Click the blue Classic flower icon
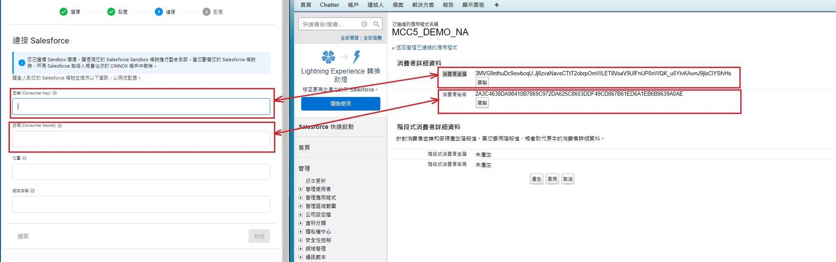This screenshot has height=262, width=836. tap(328, 57)
